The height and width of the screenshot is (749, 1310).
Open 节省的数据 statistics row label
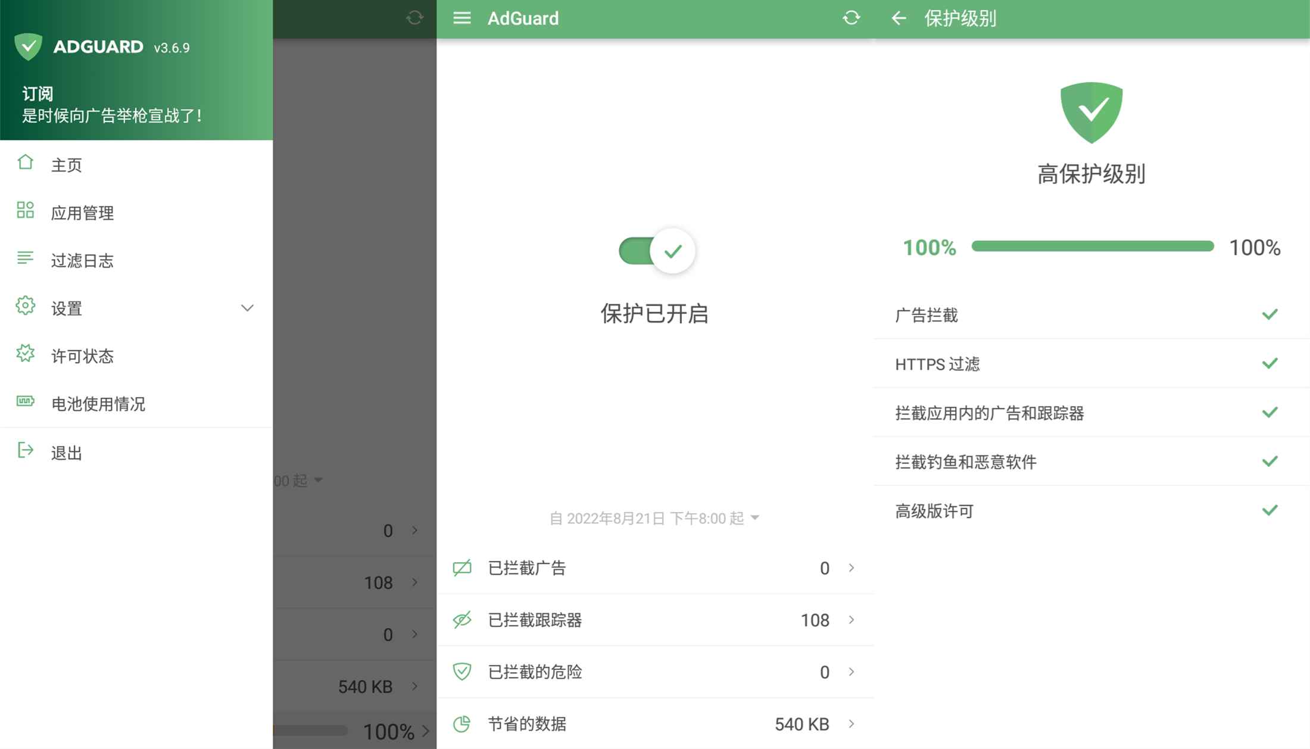(x=526, y=724)
